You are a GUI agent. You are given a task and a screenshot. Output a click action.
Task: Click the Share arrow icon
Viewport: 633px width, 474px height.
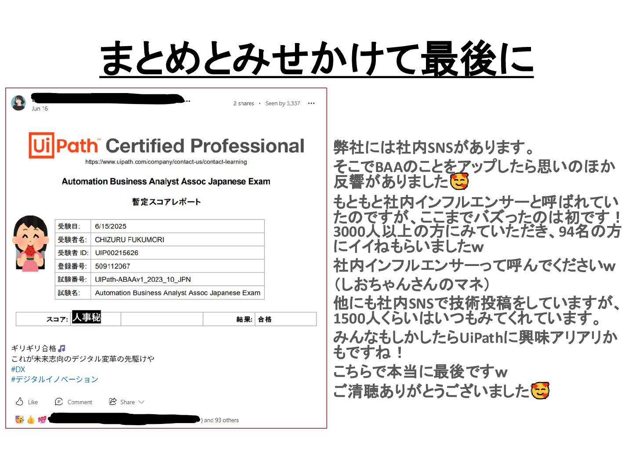tap(113, 402)
